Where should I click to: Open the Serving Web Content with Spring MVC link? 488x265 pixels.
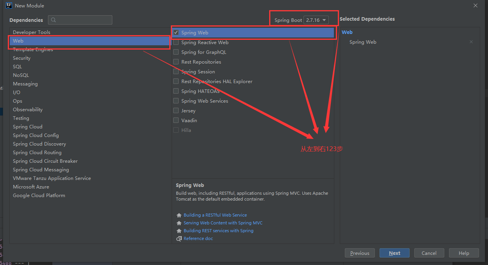click(223, 223)
